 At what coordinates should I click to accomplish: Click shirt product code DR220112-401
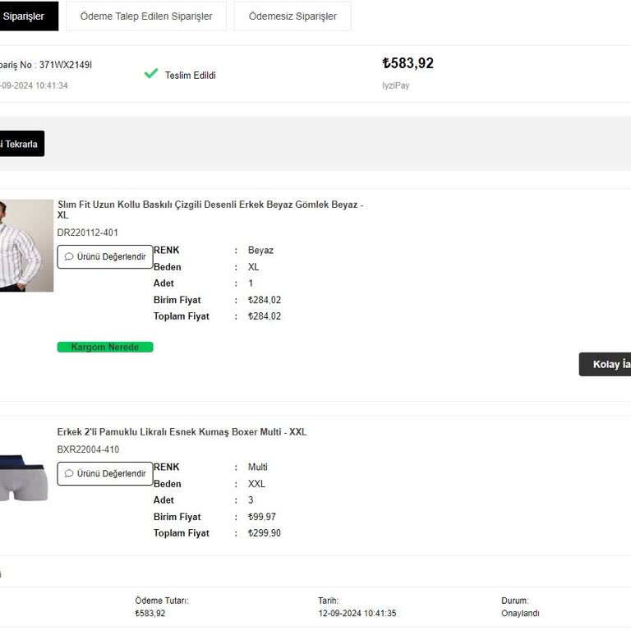(88, 233)
